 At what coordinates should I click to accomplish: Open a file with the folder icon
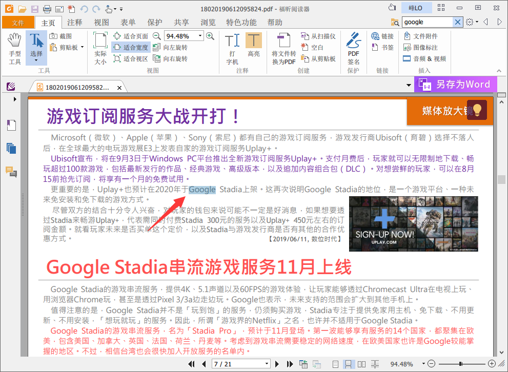click(x=22, y=9)
